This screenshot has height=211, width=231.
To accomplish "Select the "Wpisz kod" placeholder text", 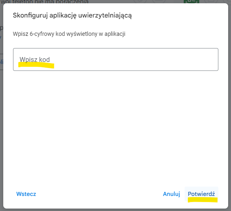I will (x=35, y=59).
